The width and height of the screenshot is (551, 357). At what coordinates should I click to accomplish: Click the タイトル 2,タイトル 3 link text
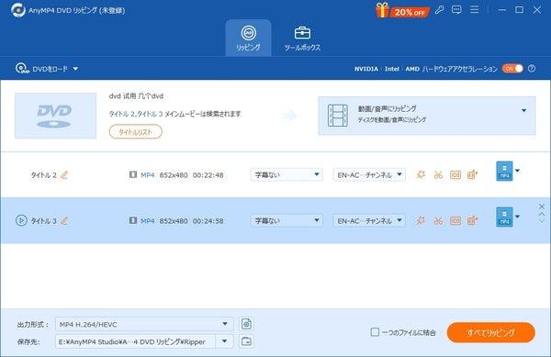point(136,114)
